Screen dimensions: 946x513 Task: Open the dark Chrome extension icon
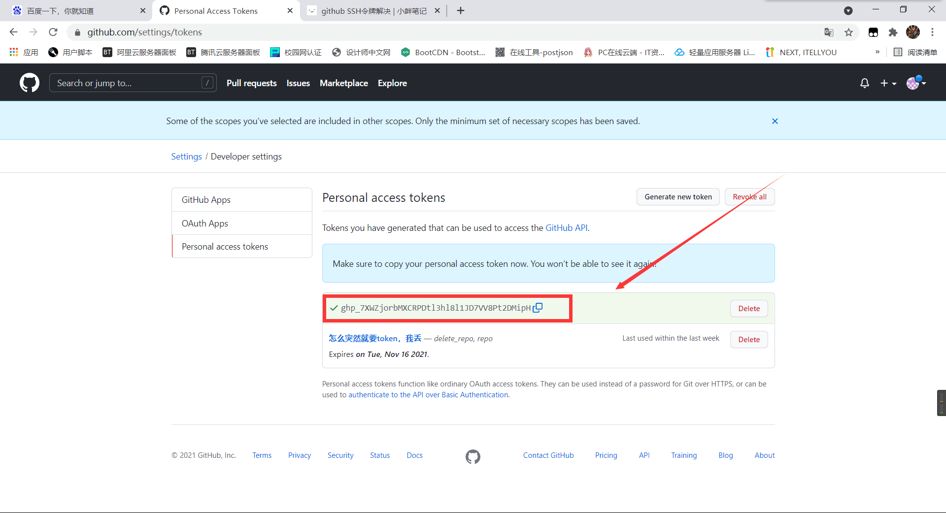tap(873, 32)
